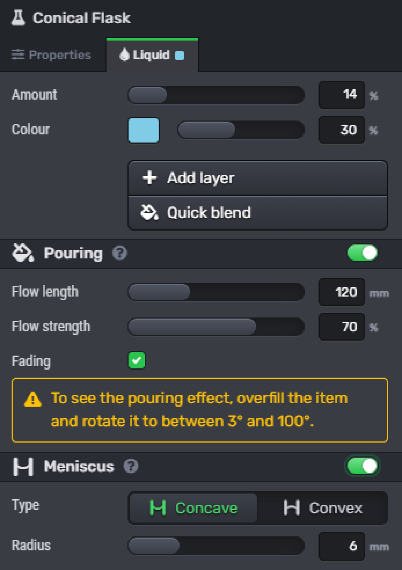Click the Conical Flask icon in header

(x=18, y=18)
